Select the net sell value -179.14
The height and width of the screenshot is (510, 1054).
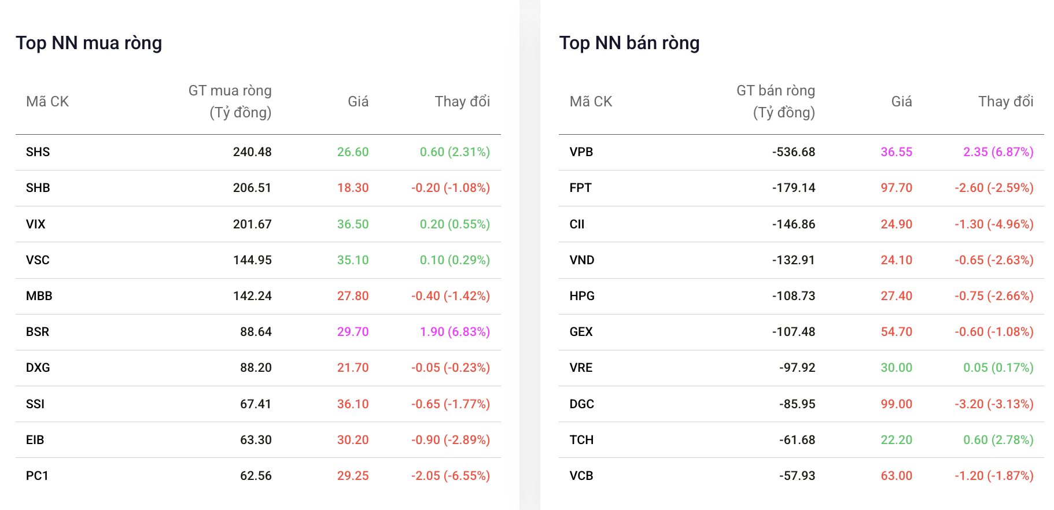tap(793, 188)
